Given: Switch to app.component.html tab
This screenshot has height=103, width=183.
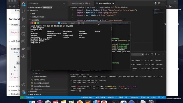Looking at the screenshot, I should [x=81, y=3].
